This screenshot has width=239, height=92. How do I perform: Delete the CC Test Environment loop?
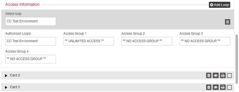pyautogui.click(x=227, y=22)
